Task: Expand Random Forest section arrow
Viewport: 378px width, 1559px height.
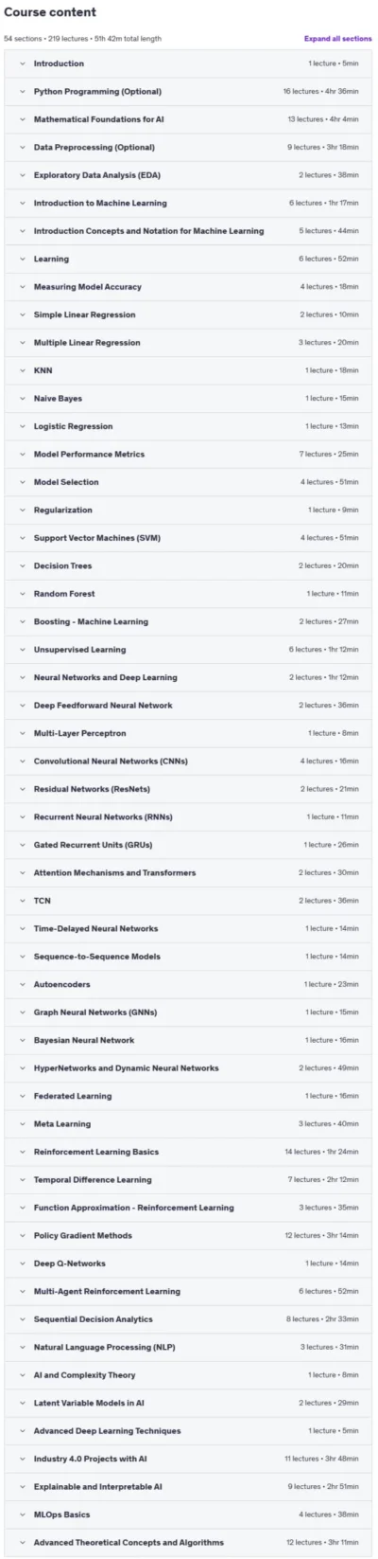Action: [23, 594]
